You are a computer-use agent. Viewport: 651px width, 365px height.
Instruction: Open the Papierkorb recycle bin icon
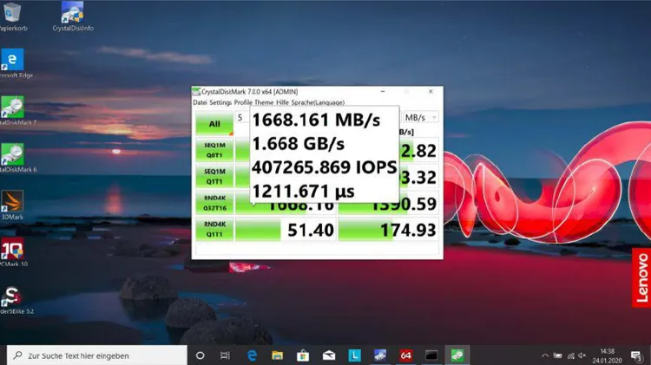click(11, 16)
